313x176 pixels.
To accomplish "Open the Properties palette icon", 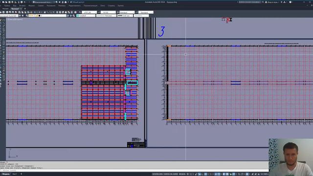I will [57, 12].
